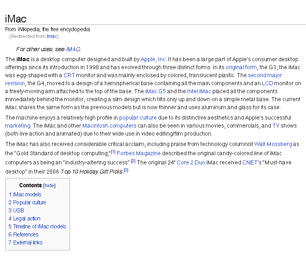Go to section 7 External links
Screen dimensions: 306x256
tap(26, 242)
